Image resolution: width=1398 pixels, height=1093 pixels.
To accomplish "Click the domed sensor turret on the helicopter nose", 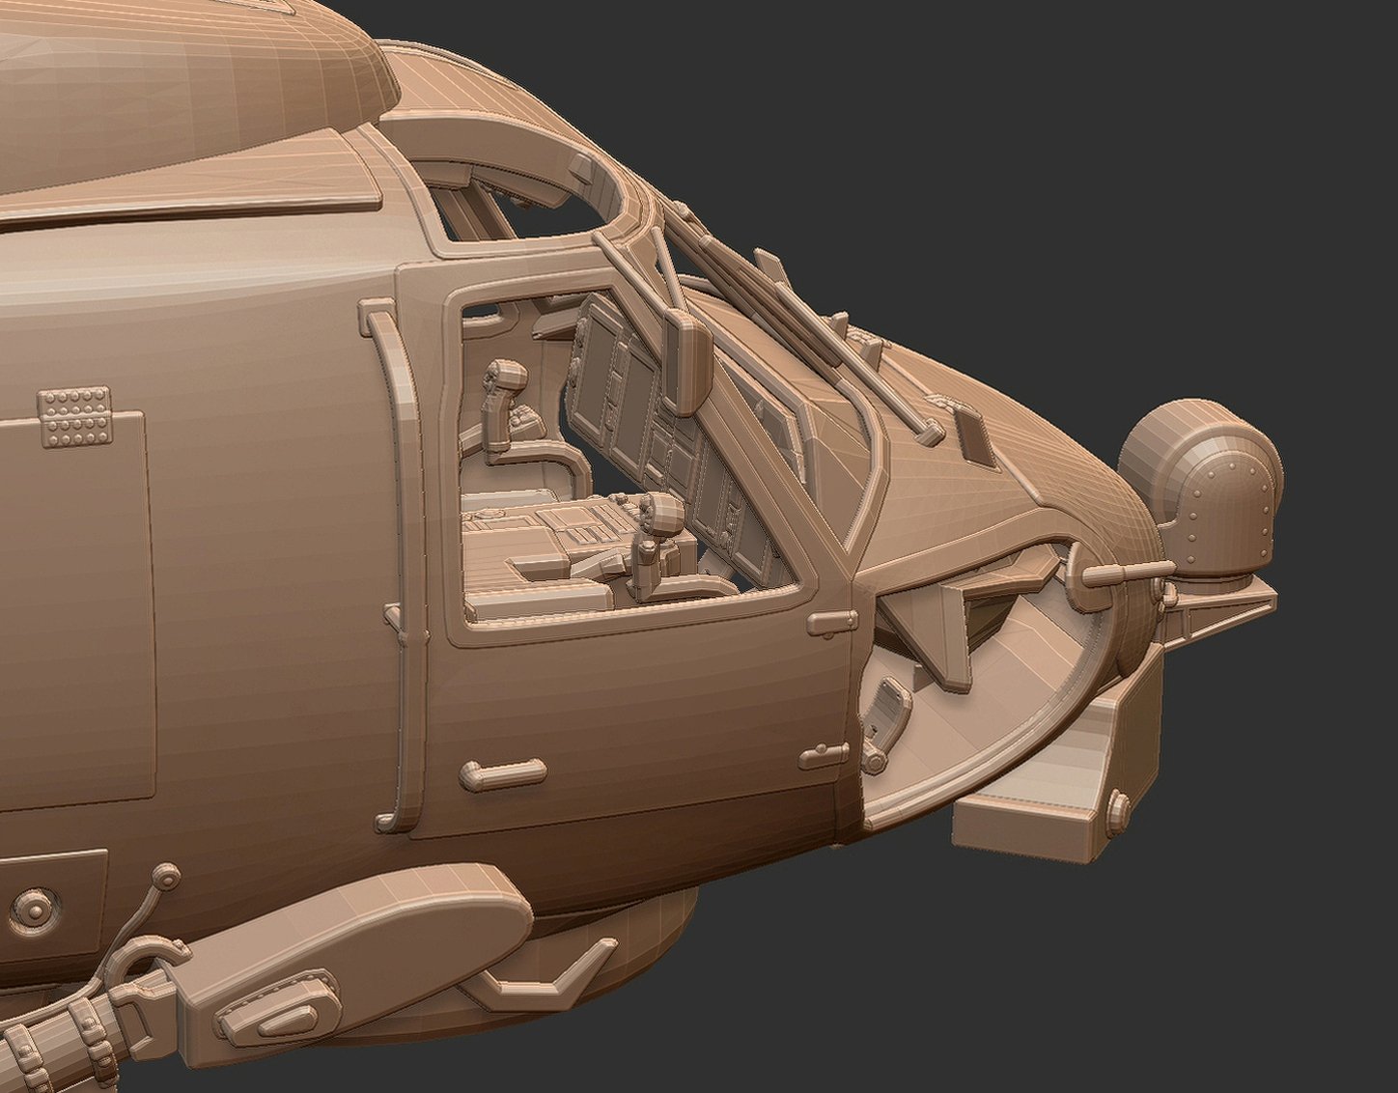I will point(1202,489).
